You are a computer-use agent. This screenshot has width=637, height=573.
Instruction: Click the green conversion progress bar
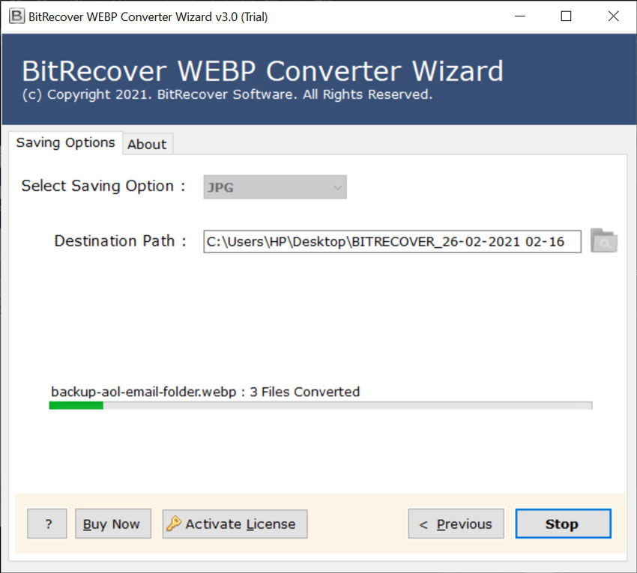point(321,405)
